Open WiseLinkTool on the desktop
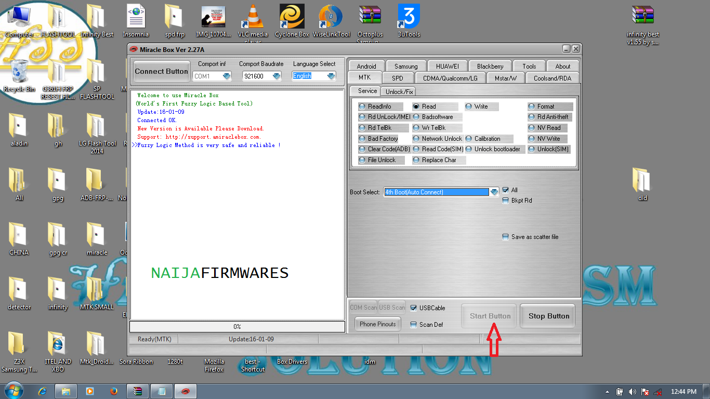710x399 pixels. click(331, 16)
